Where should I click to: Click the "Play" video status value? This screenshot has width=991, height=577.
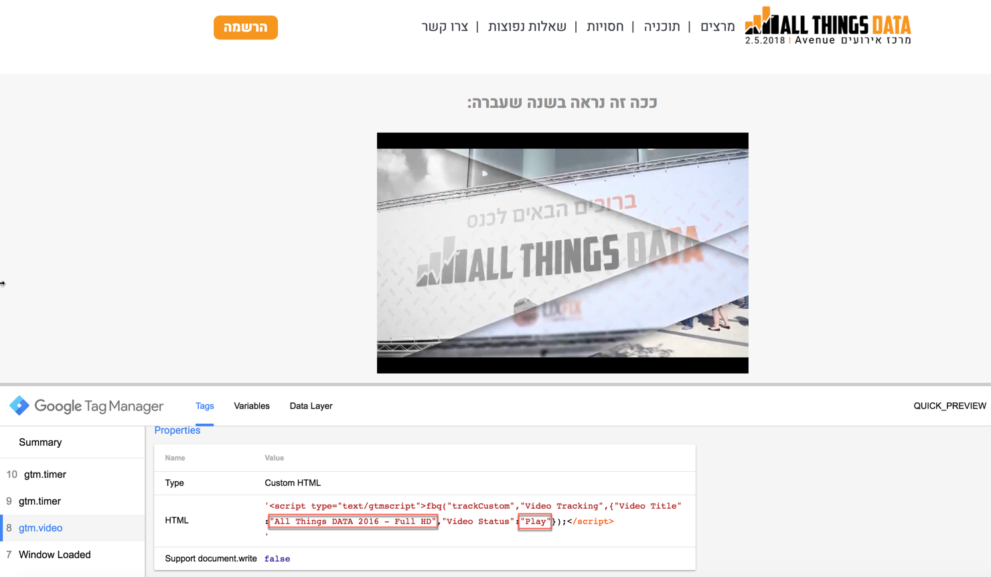535,521
